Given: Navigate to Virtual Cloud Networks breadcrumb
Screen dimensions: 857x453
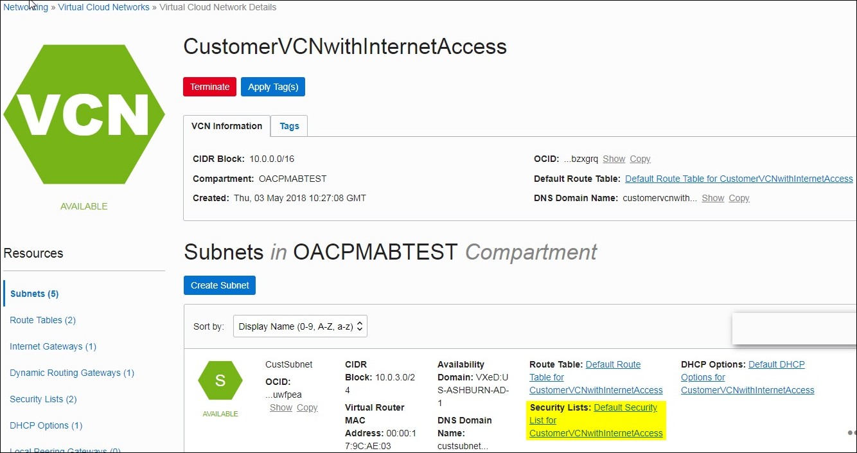Looking at the screenshot, I should [x=103, y=7].
